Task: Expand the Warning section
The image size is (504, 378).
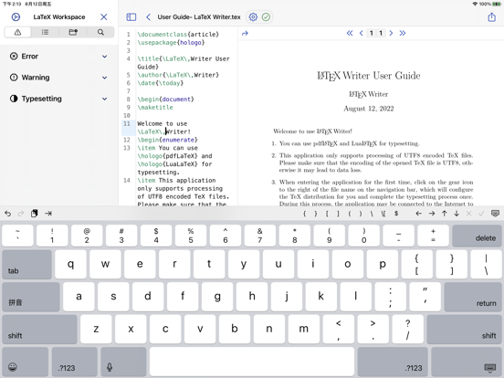Action: (58, 78)
